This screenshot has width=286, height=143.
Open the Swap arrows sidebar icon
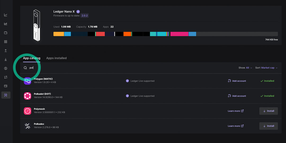pyautogui.click(x=6, y=77)
